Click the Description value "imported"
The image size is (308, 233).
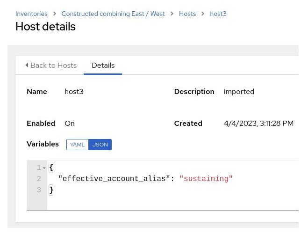pos(239,92)
